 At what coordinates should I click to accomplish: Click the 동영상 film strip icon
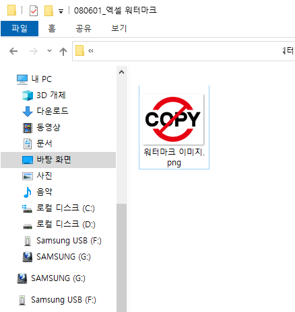point(28,128)
